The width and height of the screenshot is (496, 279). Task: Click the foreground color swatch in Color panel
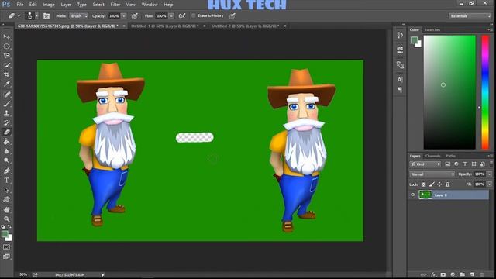414,40
